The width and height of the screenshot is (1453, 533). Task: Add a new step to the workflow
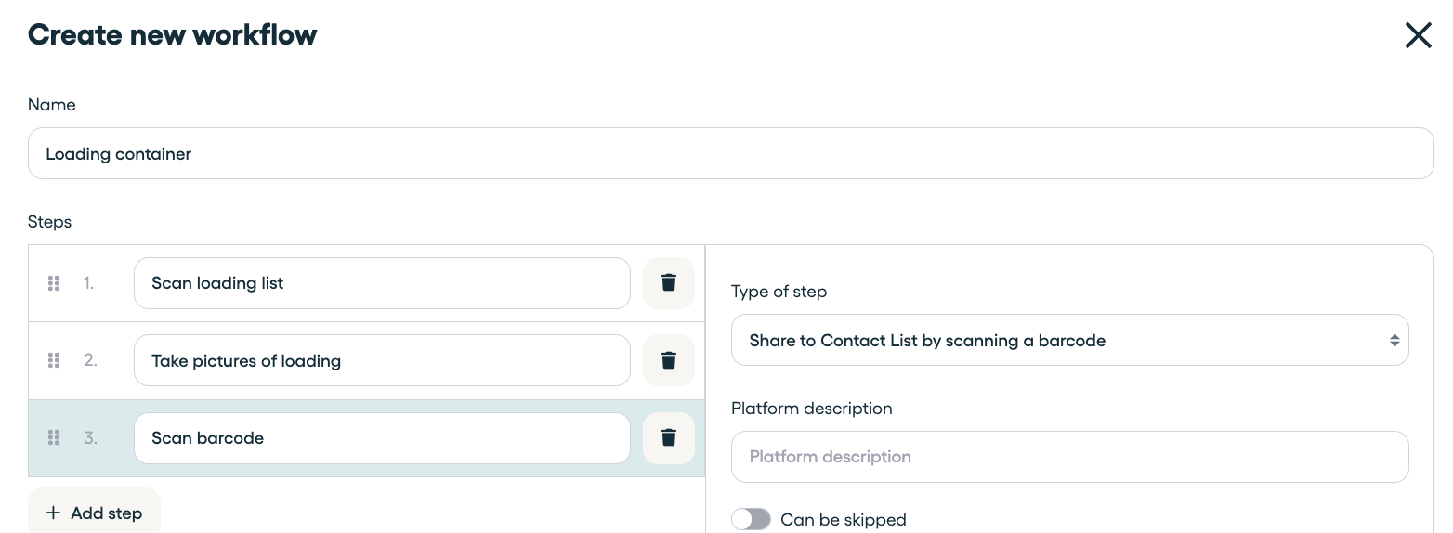coord(94,512)
